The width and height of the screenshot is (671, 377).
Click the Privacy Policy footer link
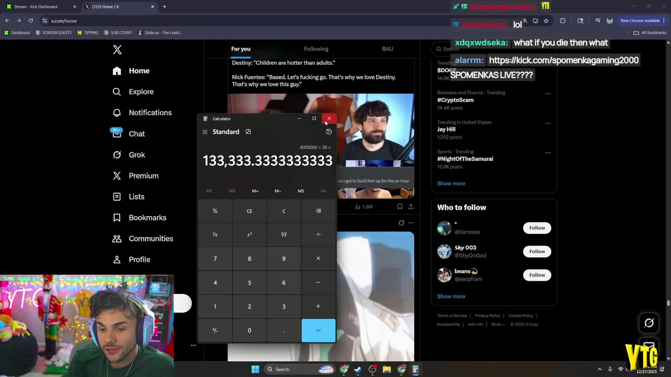488,316
